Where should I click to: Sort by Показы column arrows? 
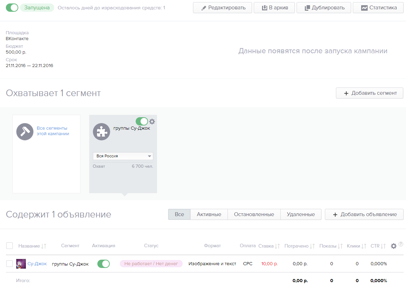pos(340,246)
